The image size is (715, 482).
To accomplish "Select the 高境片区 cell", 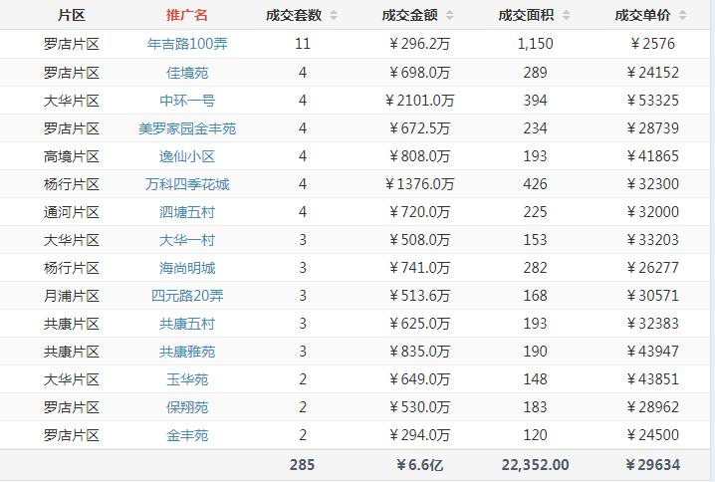I will point(72,156).
